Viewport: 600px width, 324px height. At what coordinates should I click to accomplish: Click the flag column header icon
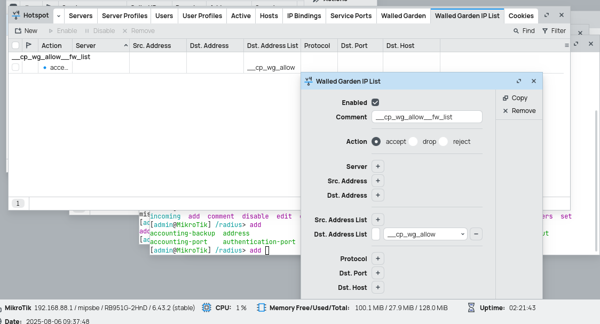click(29, 45)
